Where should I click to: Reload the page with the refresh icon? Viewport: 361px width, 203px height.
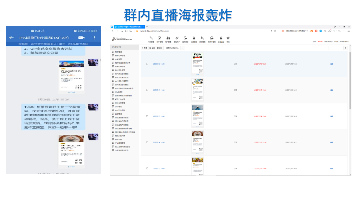click(122, 31)
